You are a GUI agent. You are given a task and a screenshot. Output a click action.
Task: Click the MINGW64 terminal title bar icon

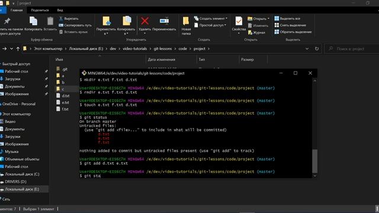pyautogui.click(x=84, y=73)
